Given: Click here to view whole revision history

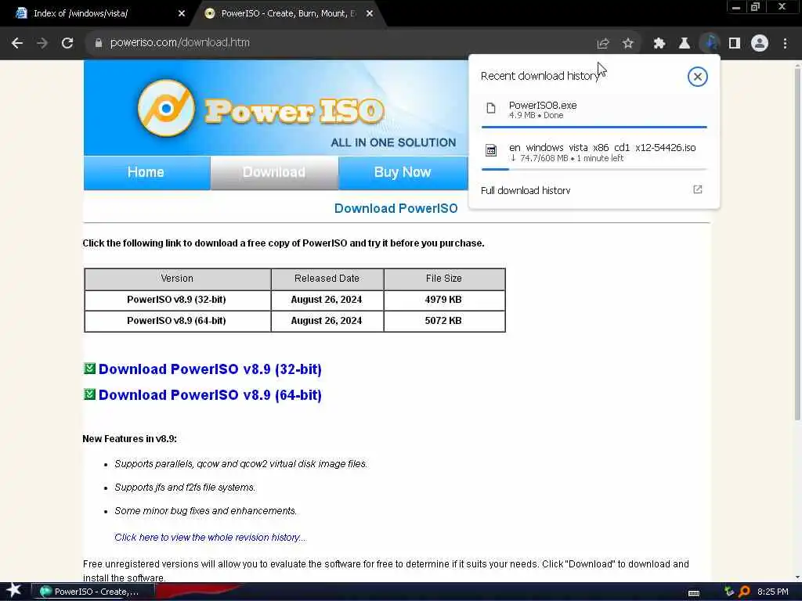Looking at the screenshot, I should pyautogui.click(x=211, y=537).
